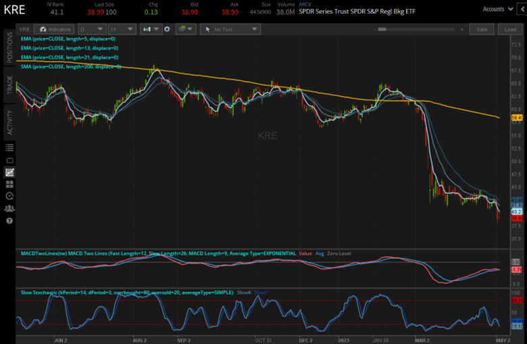The height and width of the screenshot is (344, 527).
Task: Open the clock history icon in sidebar
Action: (9, 196)
